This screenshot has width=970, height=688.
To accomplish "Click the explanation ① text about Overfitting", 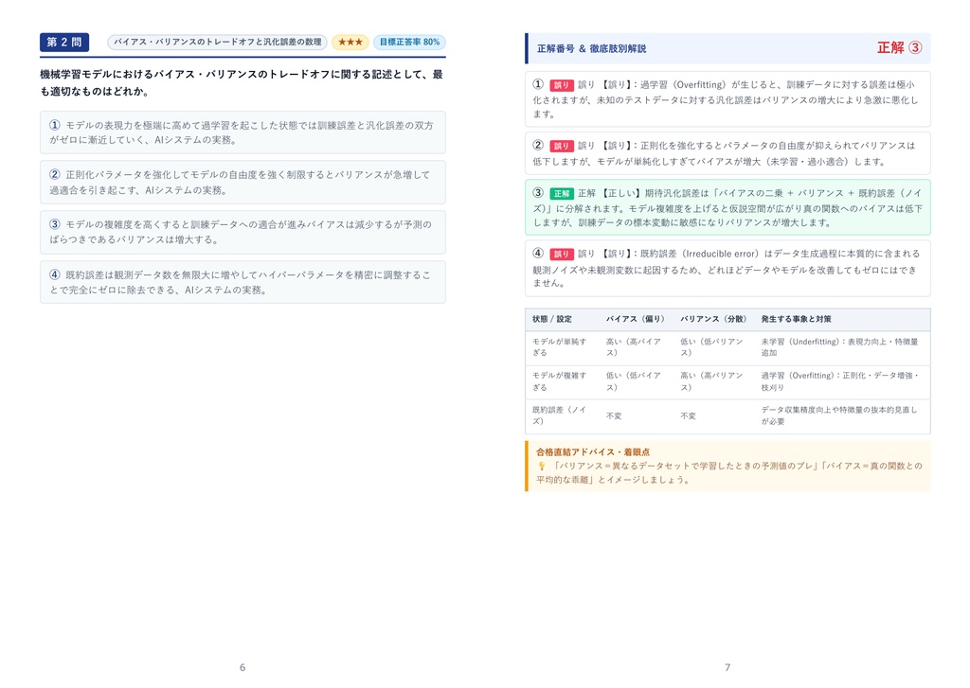I will point(727,99).
